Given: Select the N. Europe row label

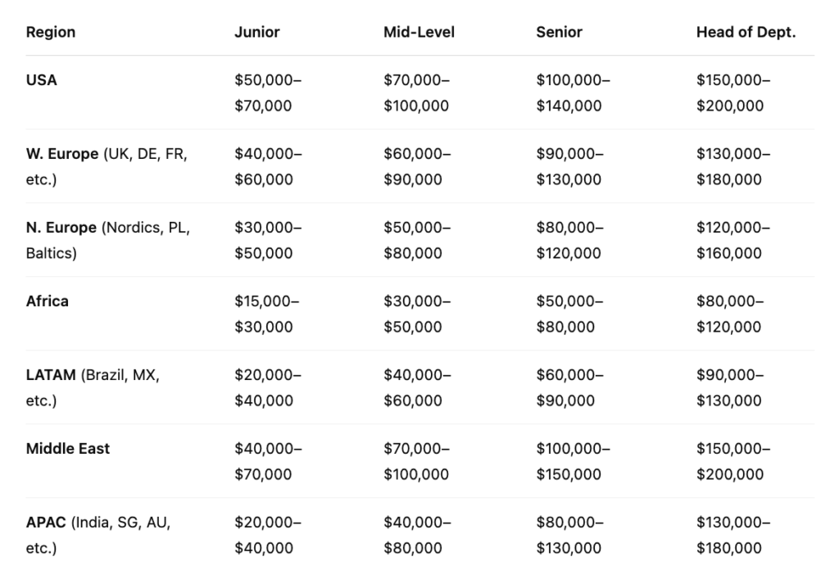Looking at the screenshot, I should (60, 228).
